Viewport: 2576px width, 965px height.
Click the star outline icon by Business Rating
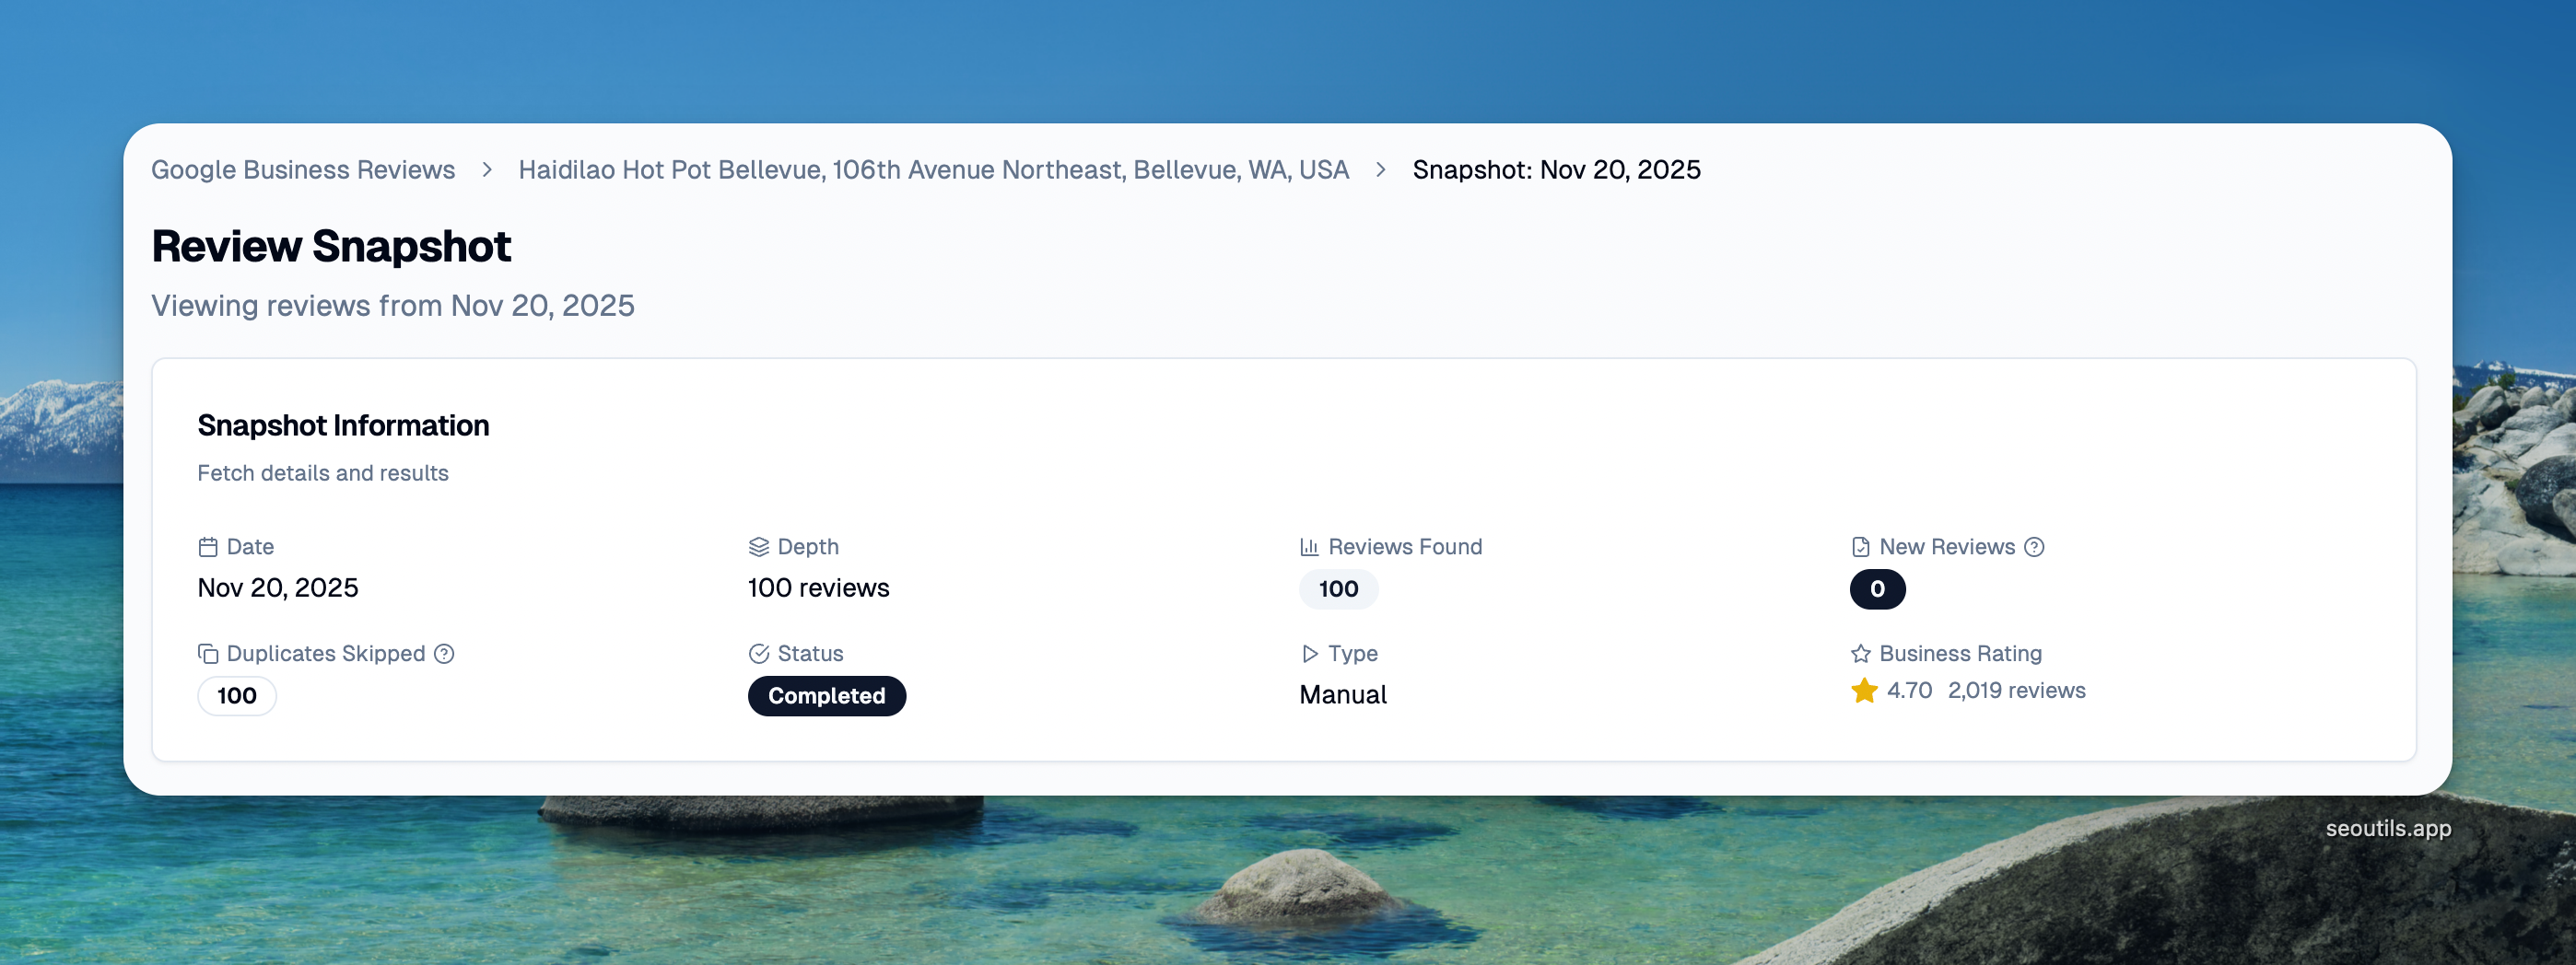coord(1860,654)
